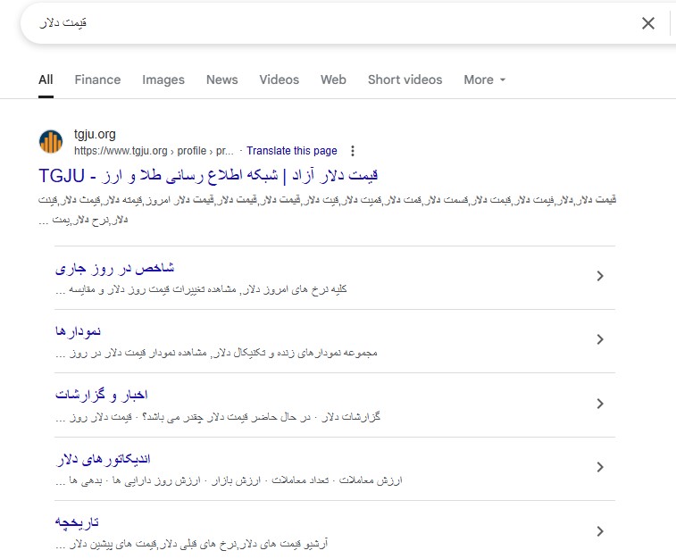Click snippet text under شاخص در روز جاری
This screenshot has height=559, width=676.
point(201,289)
